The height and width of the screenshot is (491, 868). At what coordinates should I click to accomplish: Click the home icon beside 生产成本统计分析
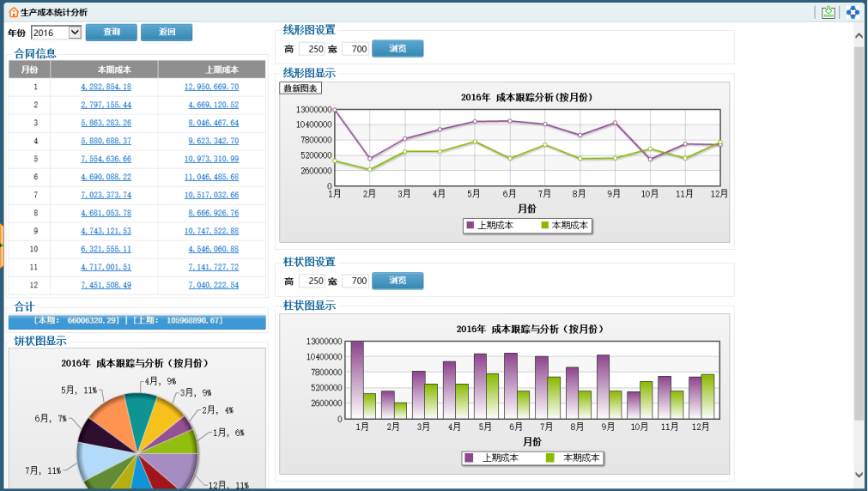coord(13,13)
